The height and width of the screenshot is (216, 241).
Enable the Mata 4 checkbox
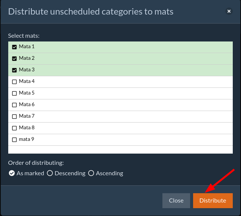(15, 82)
